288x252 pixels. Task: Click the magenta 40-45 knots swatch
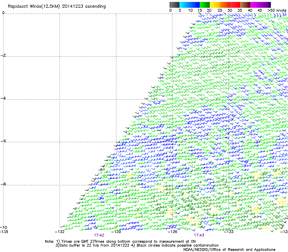(x=255, y=5)
